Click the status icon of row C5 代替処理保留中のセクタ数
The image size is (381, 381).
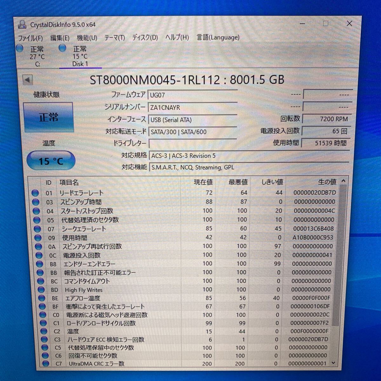tap(45, 348)
